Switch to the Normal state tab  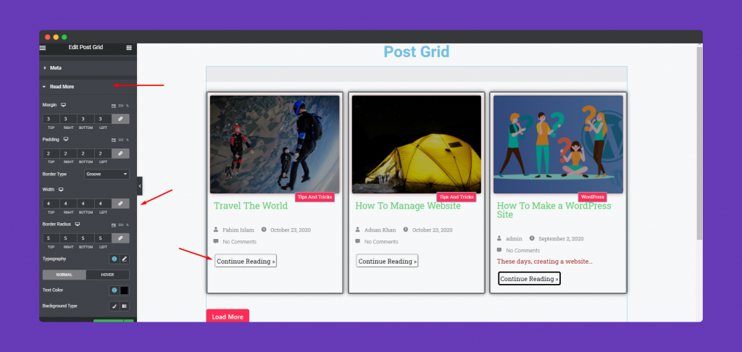pyautogui.click(x=64, y=275)
